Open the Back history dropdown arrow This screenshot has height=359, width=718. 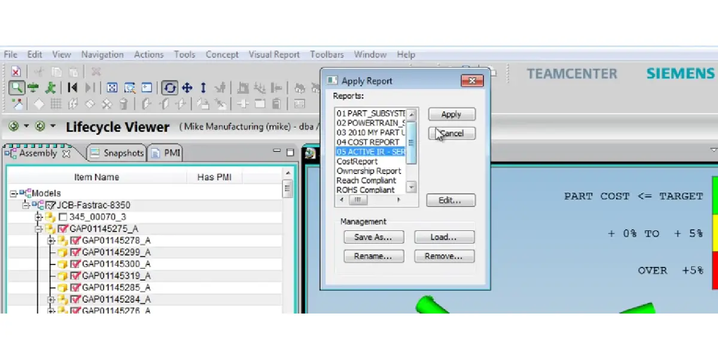26,126
